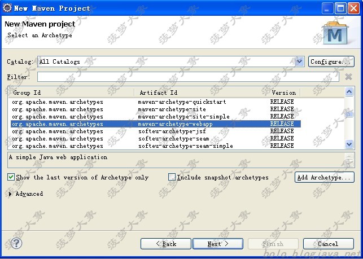363x259 pixels.
Task: Toggle Show the last version of Archetype only
Action: (x=11, y=177)
